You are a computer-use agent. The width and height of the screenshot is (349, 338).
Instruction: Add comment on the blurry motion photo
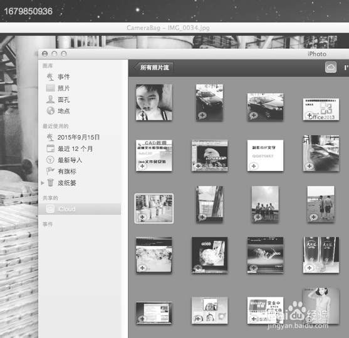(x=310, y=166)
